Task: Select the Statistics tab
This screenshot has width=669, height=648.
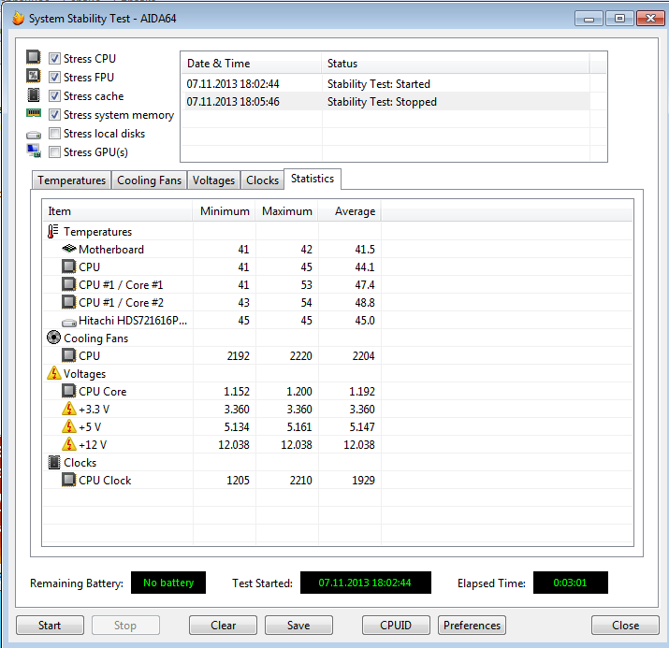Action: coord(313,179)
